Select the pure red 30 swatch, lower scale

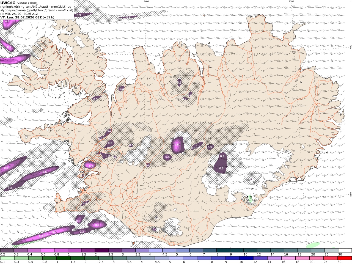[345, 258]
